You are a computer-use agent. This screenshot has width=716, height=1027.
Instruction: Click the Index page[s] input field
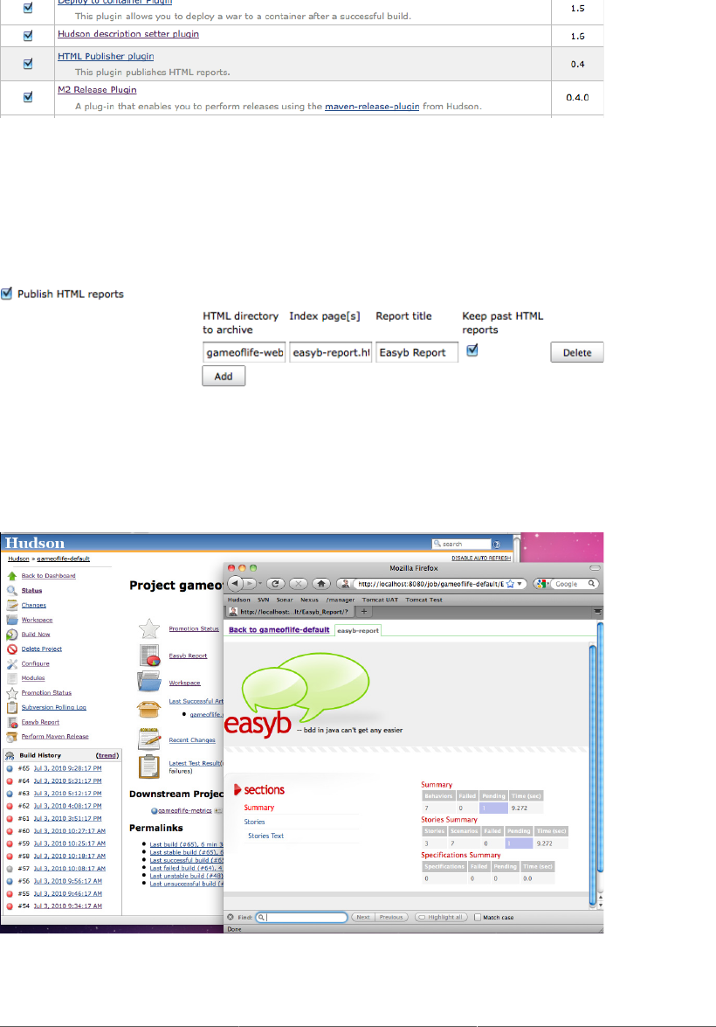point(331,352)
